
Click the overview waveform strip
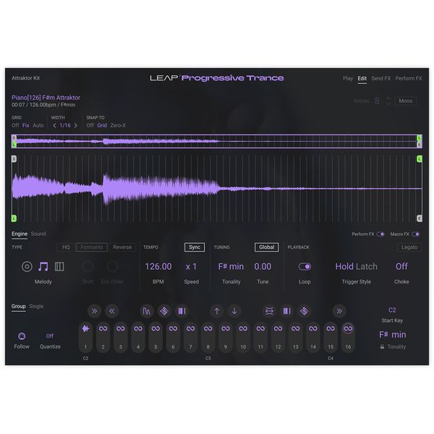[x=217, y=141]
